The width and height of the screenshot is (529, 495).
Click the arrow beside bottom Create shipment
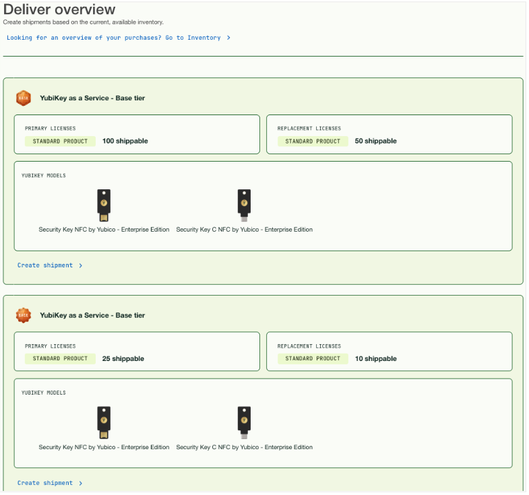[x=81, y=484]
